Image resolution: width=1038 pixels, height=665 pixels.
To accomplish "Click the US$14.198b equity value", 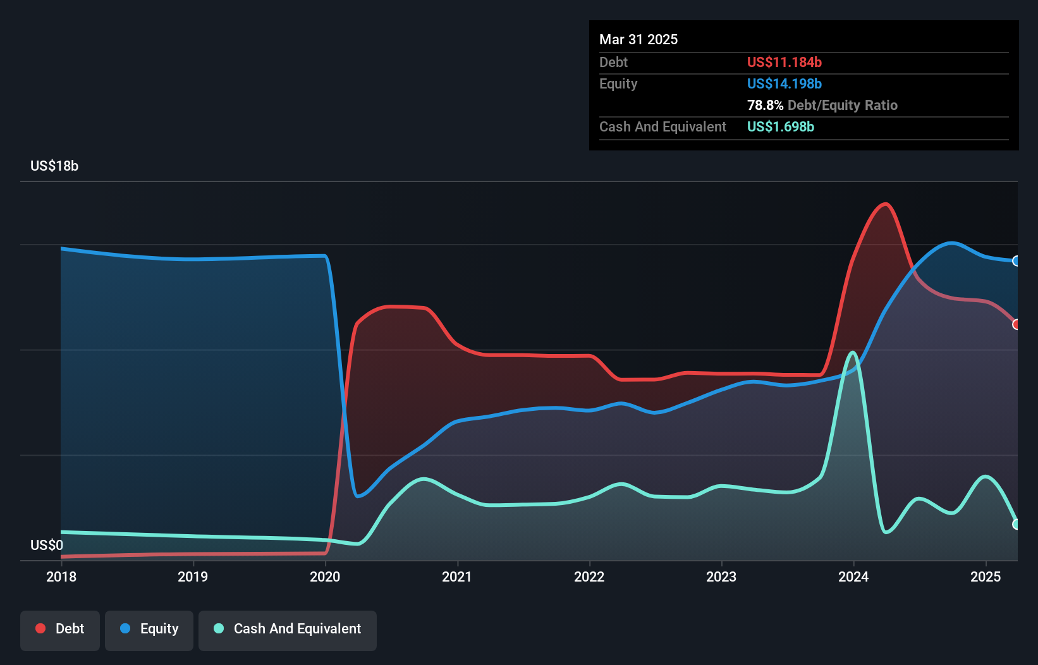I will pyautogui.click(x=785, y=83).
